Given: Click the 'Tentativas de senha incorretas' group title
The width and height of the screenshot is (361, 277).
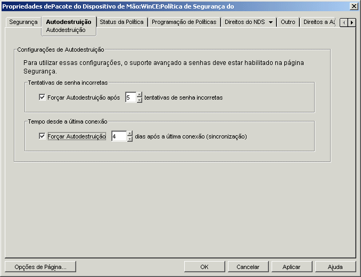Looking at the screenshot, I should [x=68, y=83].
